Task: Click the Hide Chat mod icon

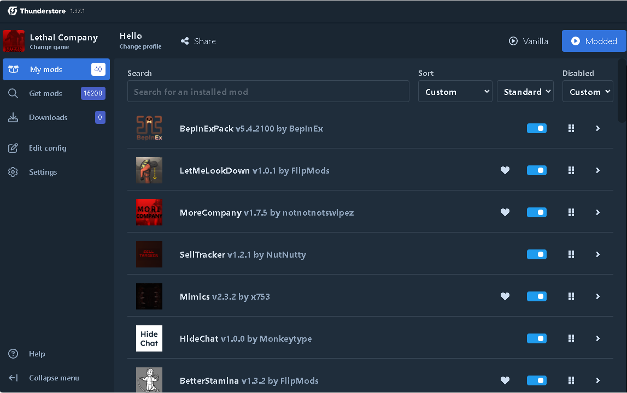Action: pos(149,338)
